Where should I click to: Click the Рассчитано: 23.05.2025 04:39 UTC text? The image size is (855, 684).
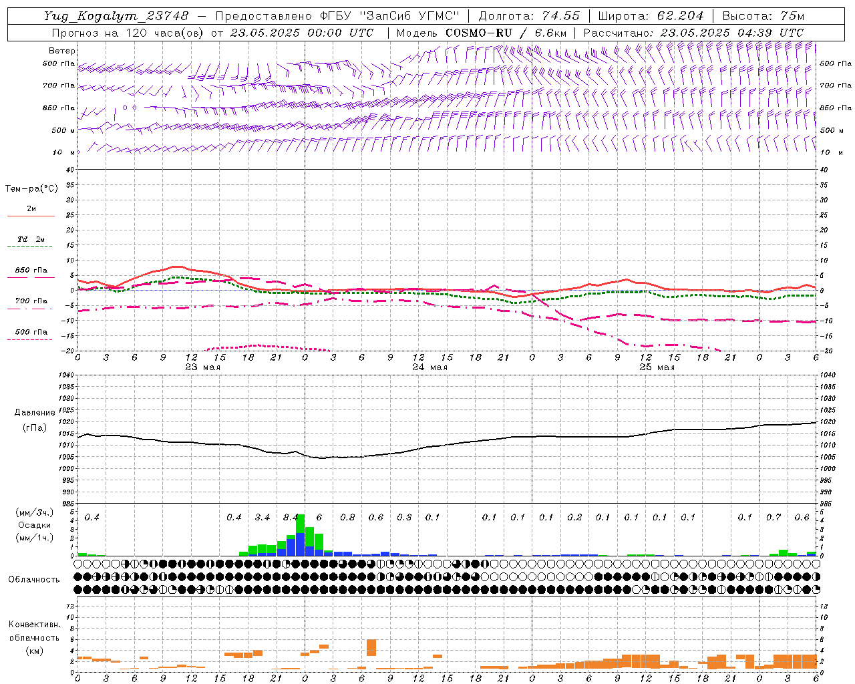pos(693,33)
